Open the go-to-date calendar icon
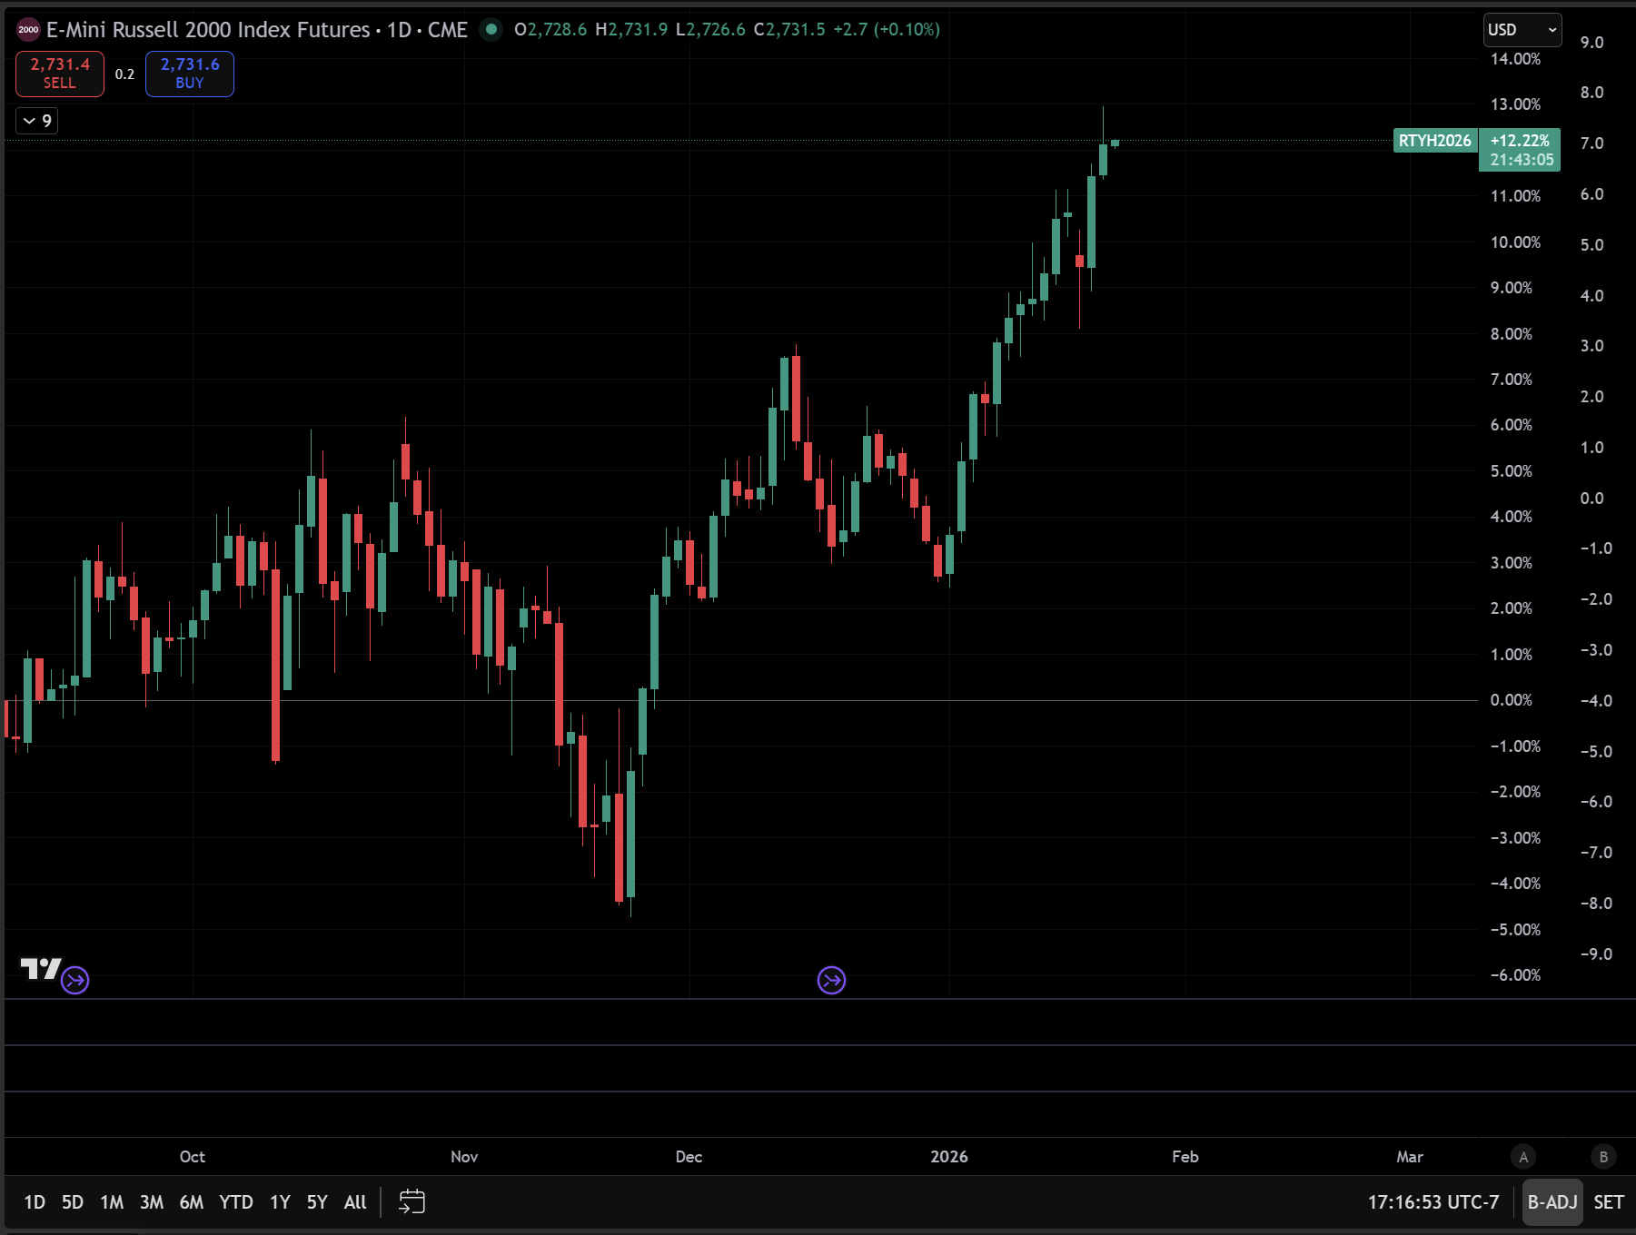The height and width of the screenshot is (1235, 1636). pyautogui.click(x=411, y=1201)
